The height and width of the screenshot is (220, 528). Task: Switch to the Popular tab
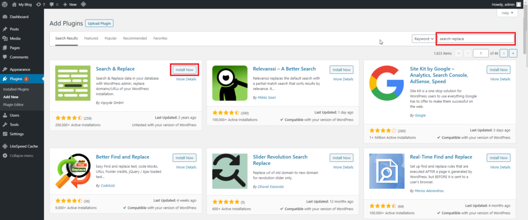coord(110,38)
